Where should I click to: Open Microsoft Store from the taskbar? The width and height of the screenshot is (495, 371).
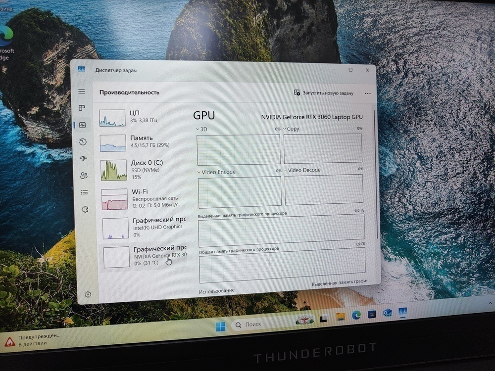(372, 314)
